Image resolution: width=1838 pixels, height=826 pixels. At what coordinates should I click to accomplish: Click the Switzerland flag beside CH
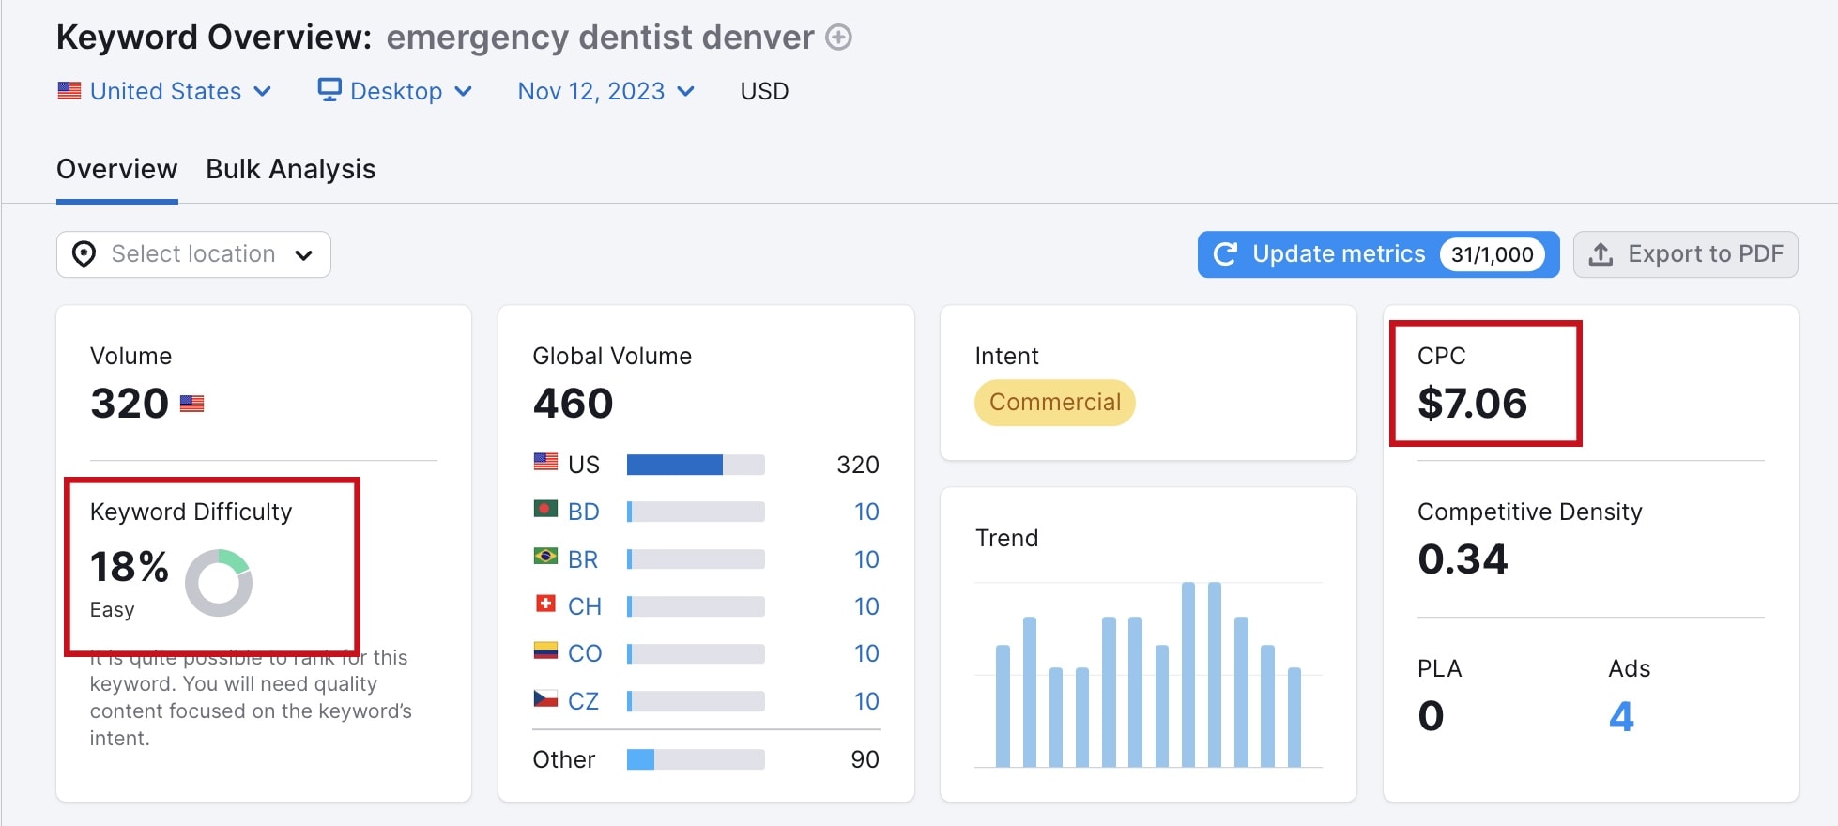point(545,605)
